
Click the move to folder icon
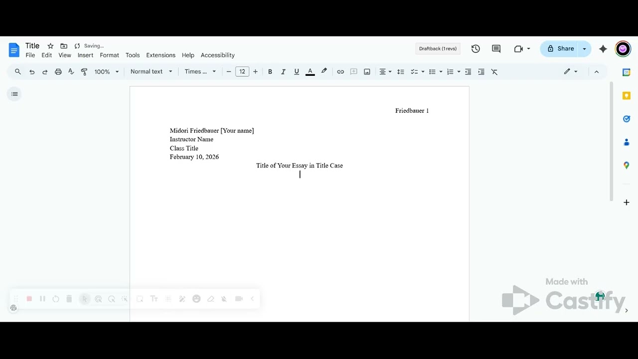[x=64, y=46]
